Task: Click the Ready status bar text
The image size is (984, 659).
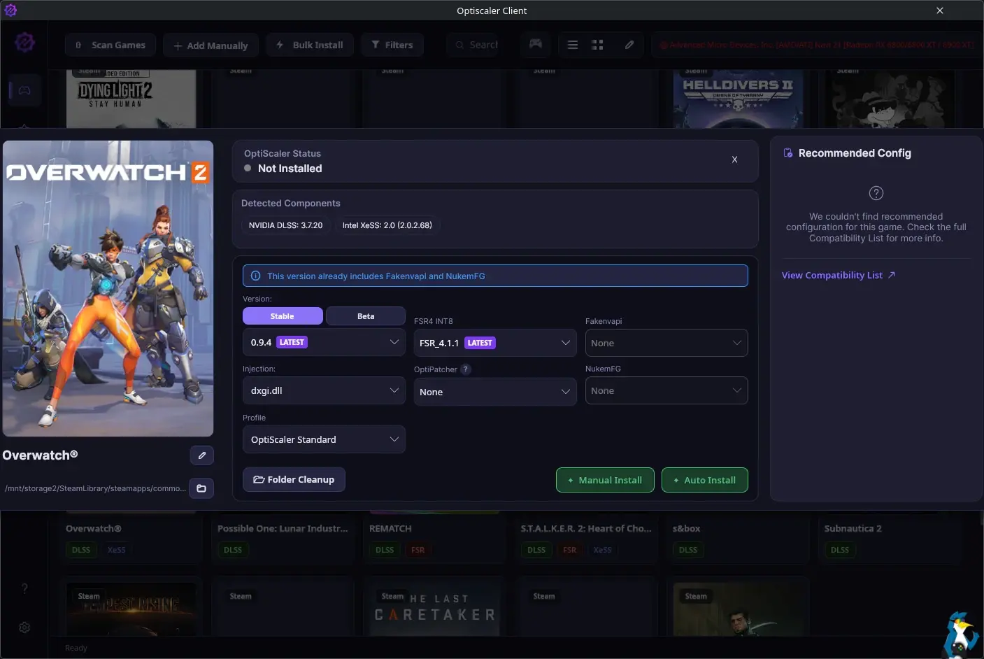Action: 76,648
